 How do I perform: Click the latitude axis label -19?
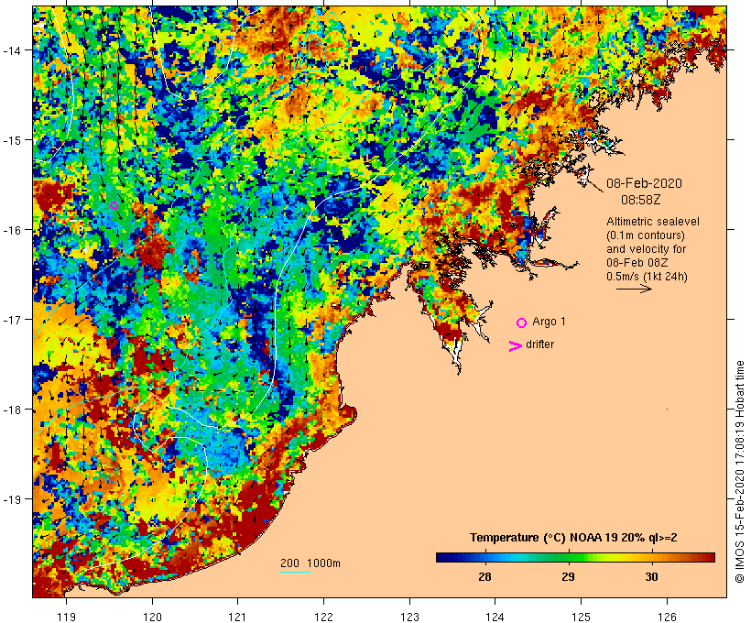[11, 499]
